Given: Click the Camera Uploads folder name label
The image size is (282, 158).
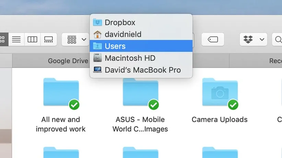Looking at the screenshot, I should point(220,120).
